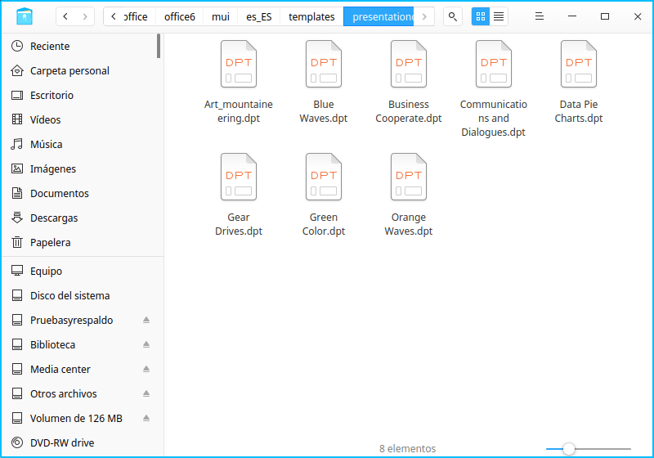Open Vídeos folder

tap(83, 120)
